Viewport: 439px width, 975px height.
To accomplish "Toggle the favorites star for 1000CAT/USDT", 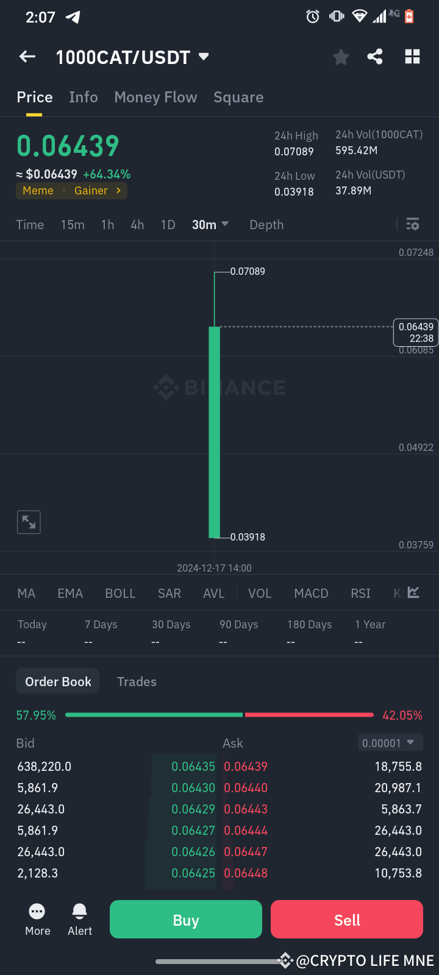I will tap(340, 56).
